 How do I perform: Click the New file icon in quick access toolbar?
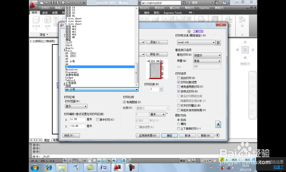pyautogui.click(x=41, y=3)
